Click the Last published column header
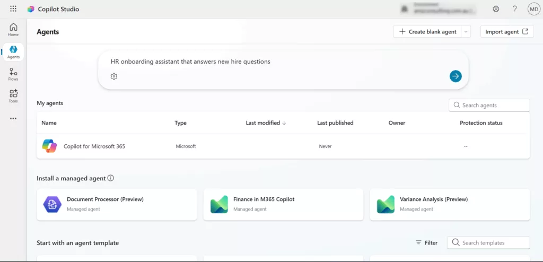Viewport: 543px width, 262px height. (x=335, y=123)
